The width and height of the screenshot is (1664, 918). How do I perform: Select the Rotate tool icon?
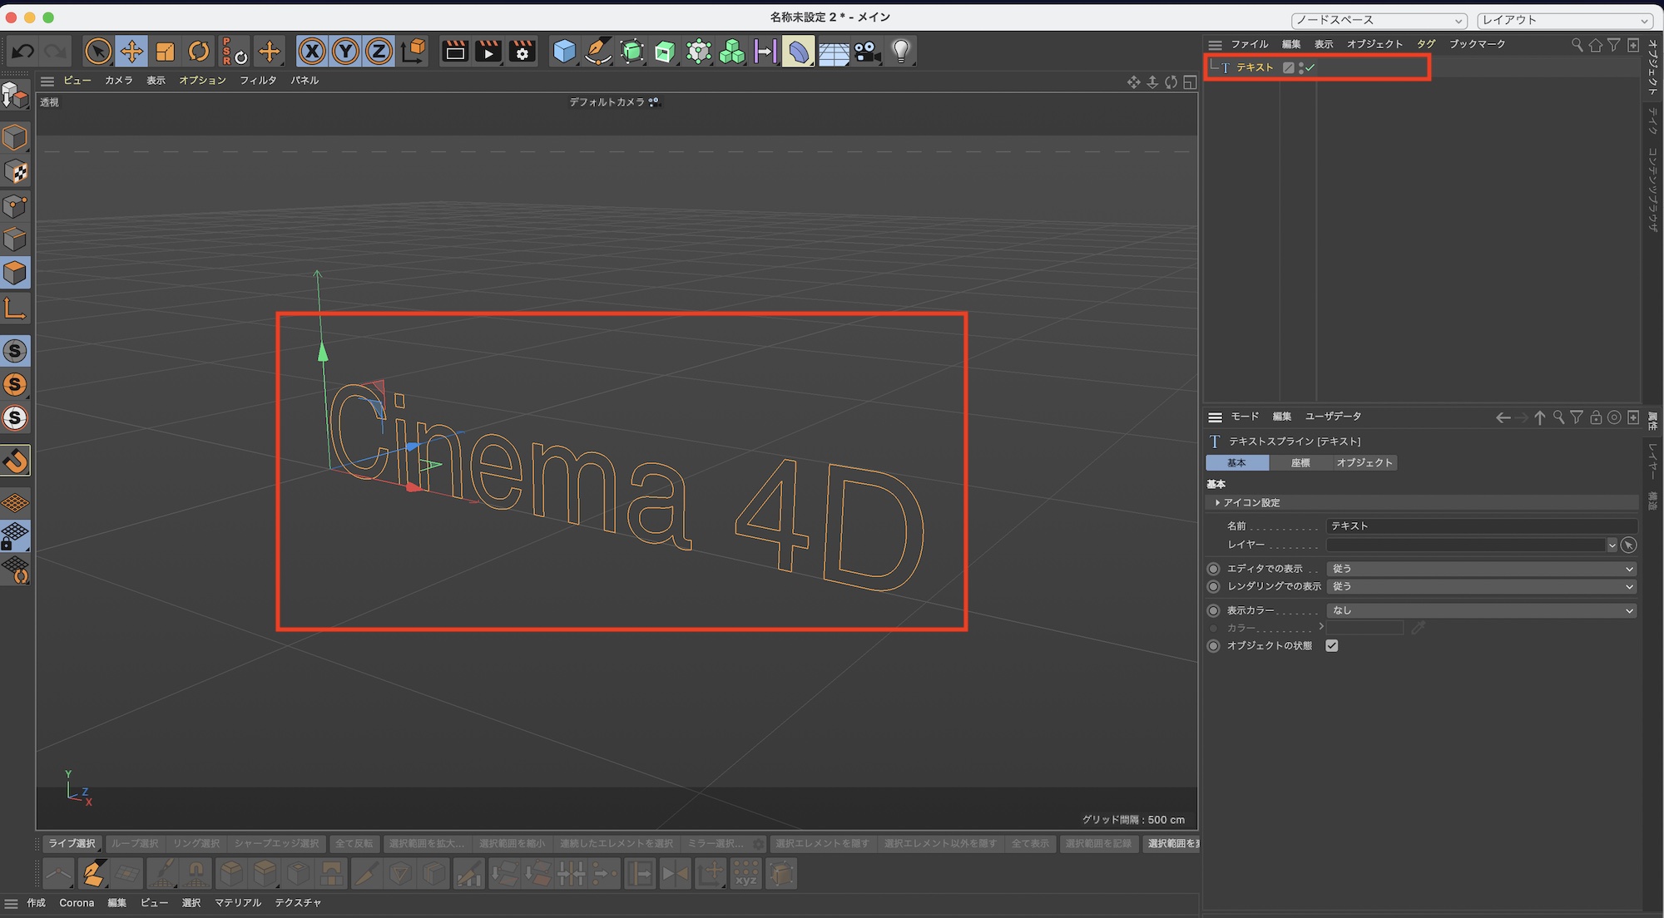pyautogui.click(x=198, y=52)
